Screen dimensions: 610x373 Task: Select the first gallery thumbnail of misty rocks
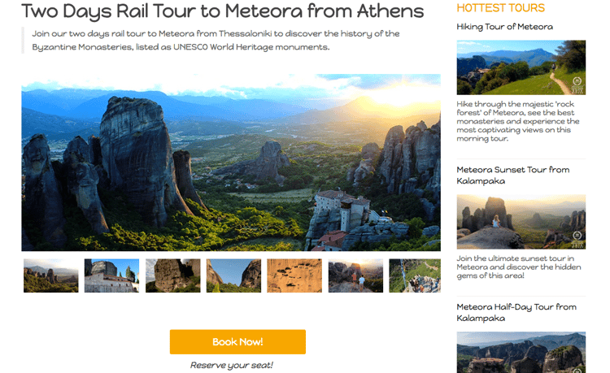tap(51, 275)
